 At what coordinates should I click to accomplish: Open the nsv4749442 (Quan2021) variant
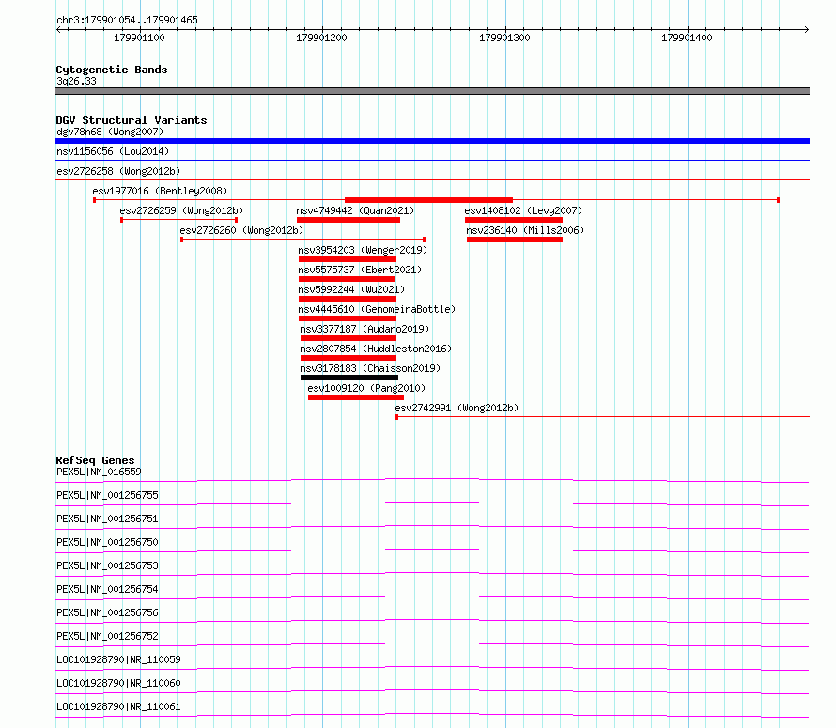tap(355, 210)
